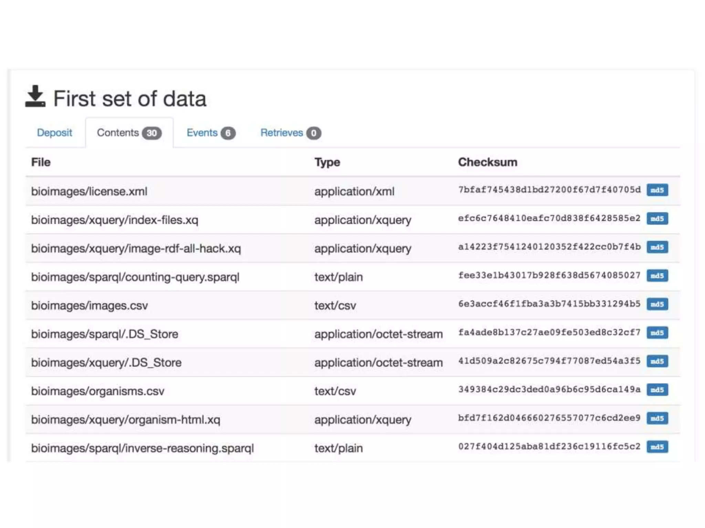
Task: Click md5 badge for inverse-reasoning.sparql row
Action: pyautogui.click(x=657, y=447)
